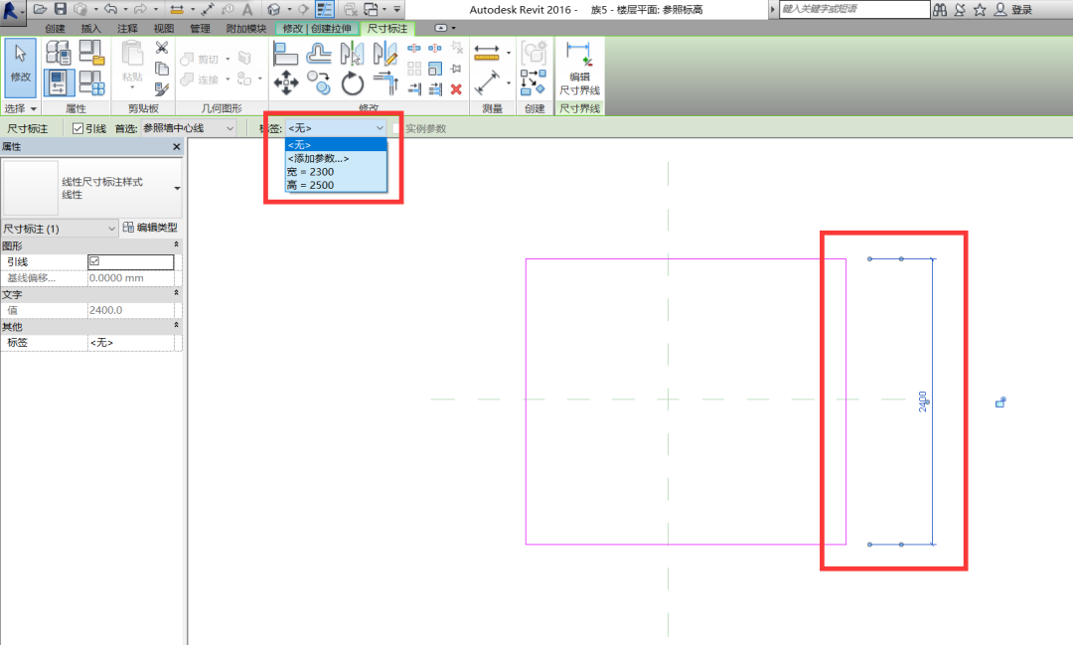This screenshot has height=645, width=1073.
Task: Click the Align tool icon
Action: [285, 53]
